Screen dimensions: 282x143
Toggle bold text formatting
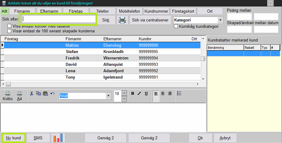133,93
